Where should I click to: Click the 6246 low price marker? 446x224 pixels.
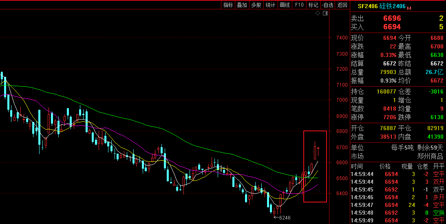(x=284, y=217)
